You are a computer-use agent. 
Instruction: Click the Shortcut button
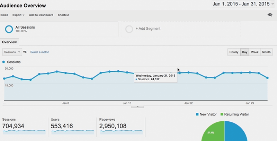[63, 15]
